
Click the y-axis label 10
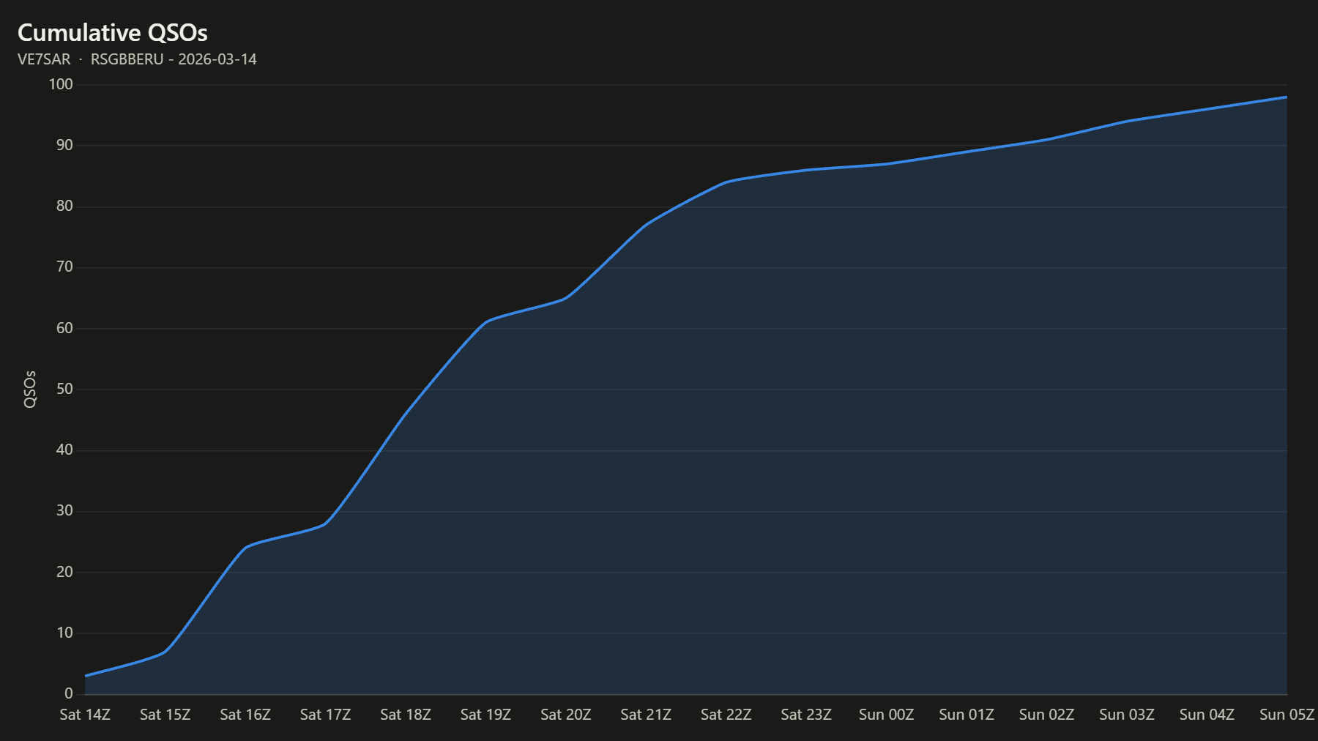click(64, 633)
